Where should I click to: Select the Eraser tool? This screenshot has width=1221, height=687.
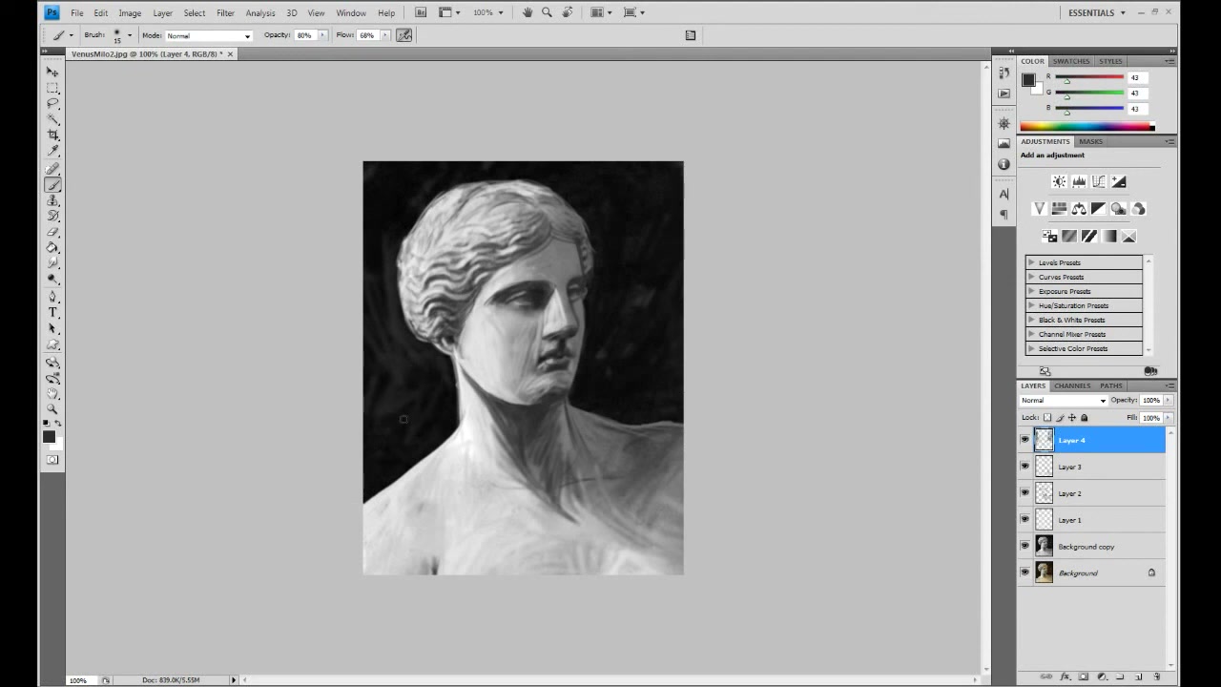(x=52, y=232)
